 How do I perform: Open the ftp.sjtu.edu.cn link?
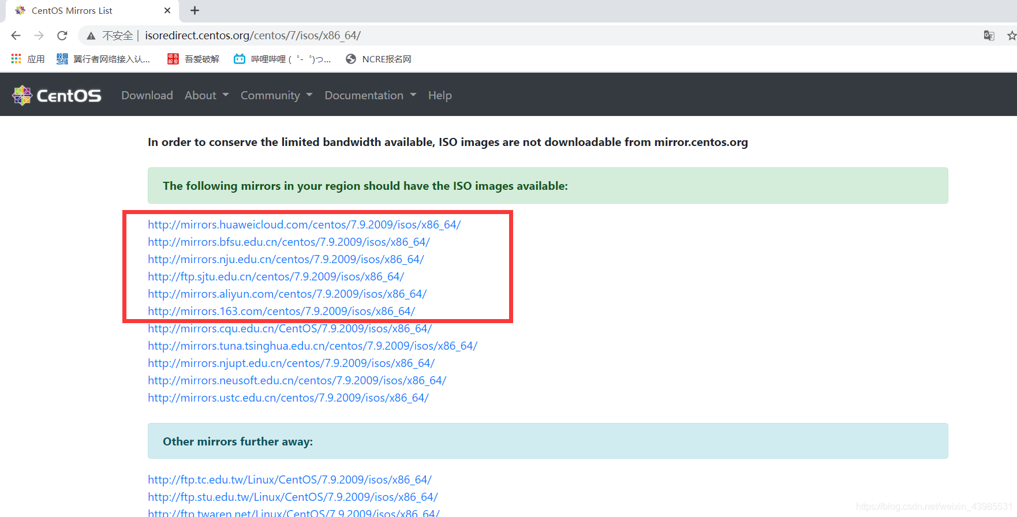276,276
